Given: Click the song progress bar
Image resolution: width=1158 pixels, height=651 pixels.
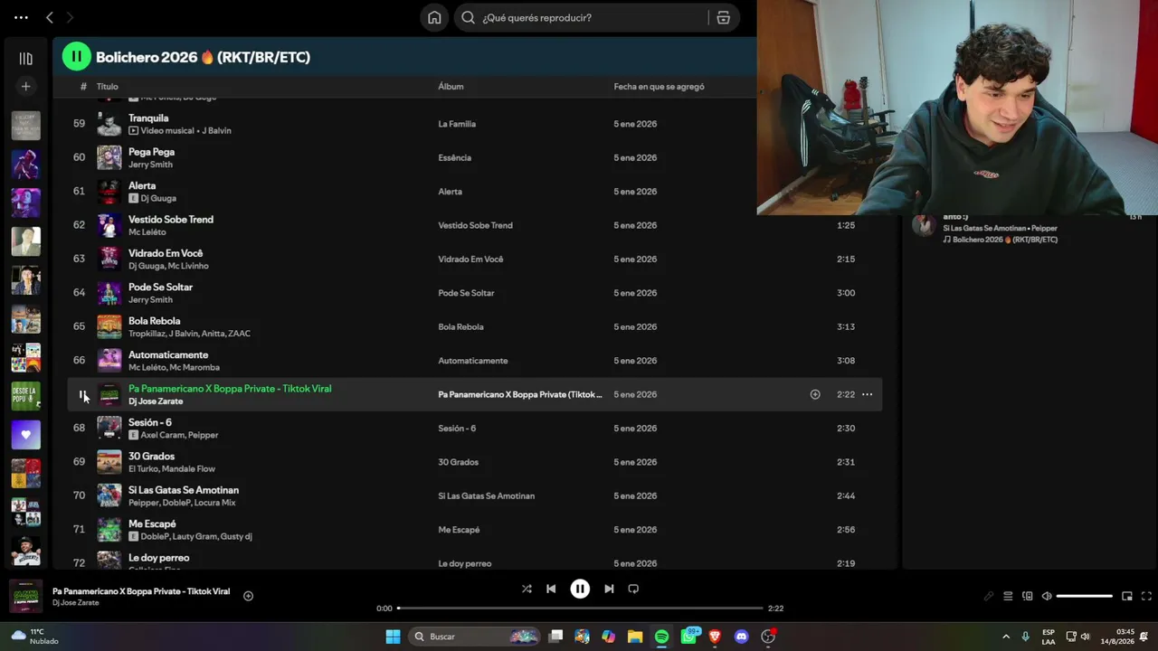Looking at the screenshot, I should tap(580, 609).
